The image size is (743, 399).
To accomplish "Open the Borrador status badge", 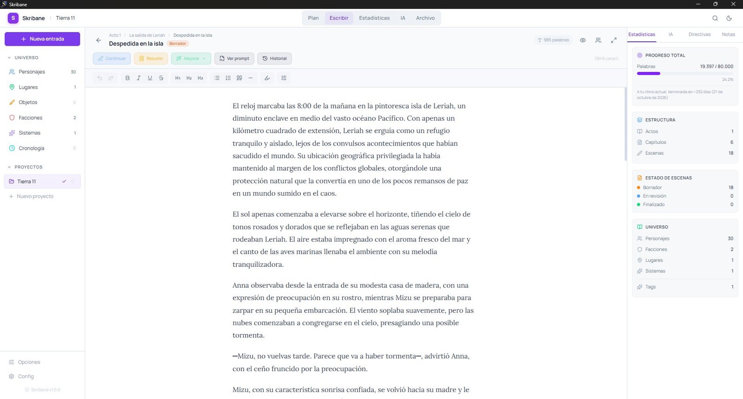I will click(177, 44).
